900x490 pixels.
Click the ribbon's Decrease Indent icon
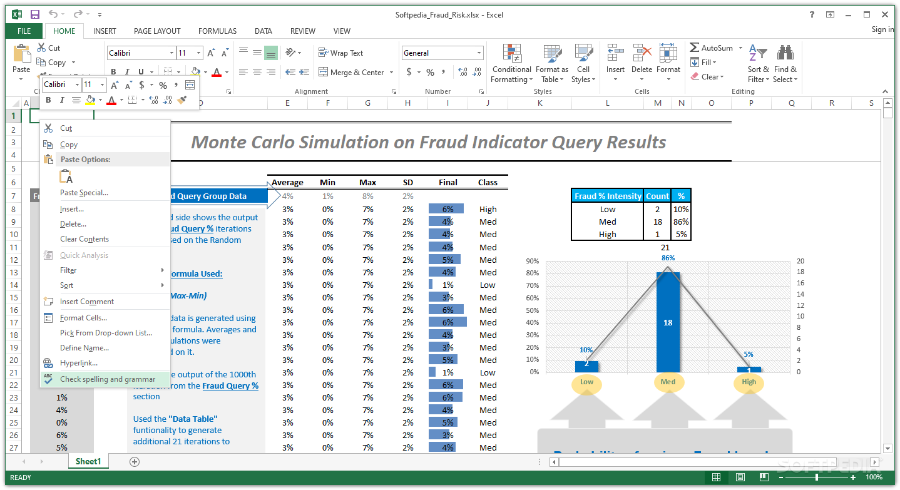[290, 72]
